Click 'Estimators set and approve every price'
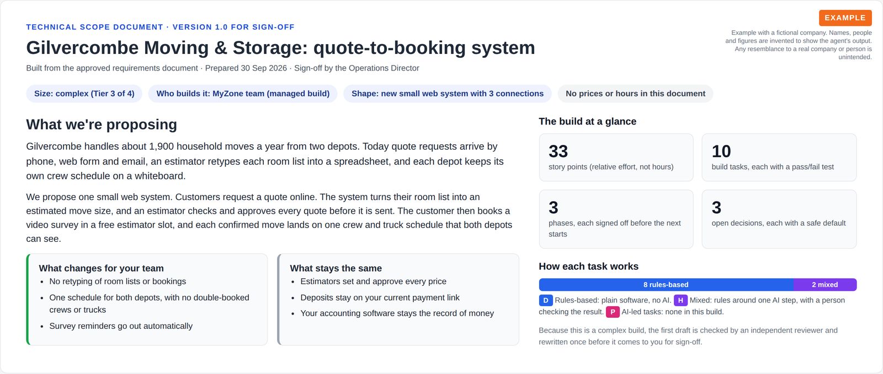This screenshot has width=883, height=374. tap(374, 281)
